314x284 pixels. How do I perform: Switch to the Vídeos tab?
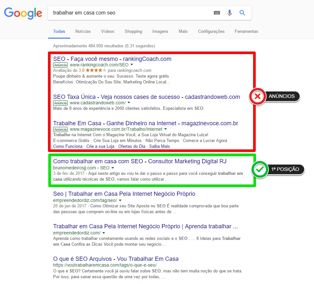(x=108, y=32)
